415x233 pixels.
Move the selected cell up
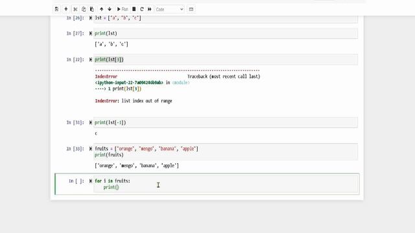[x=101, y=9]
